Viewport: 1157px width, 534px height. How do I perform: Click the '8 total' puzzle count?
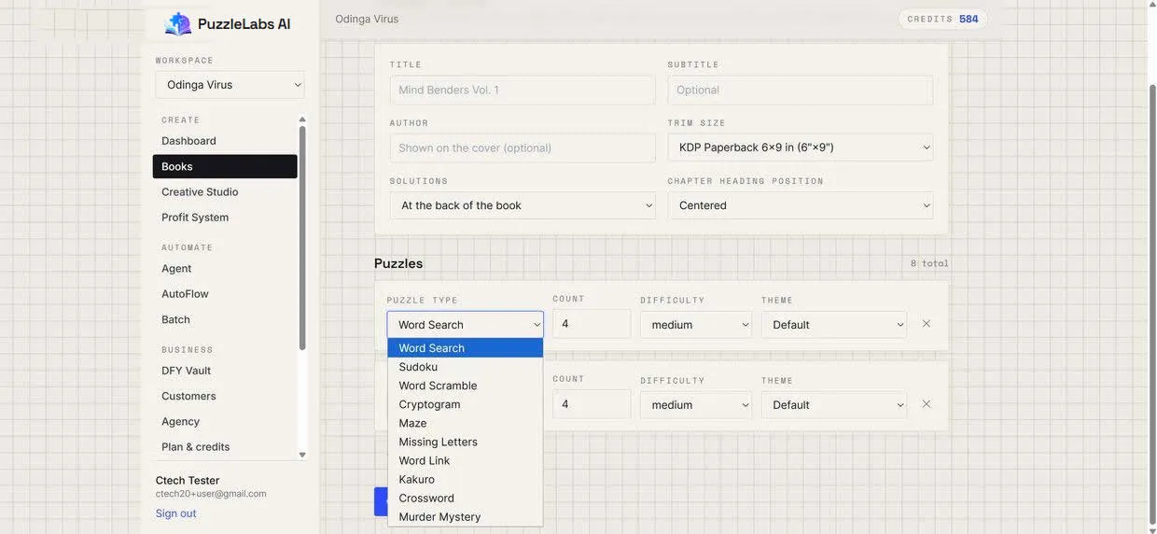[929, 263]
